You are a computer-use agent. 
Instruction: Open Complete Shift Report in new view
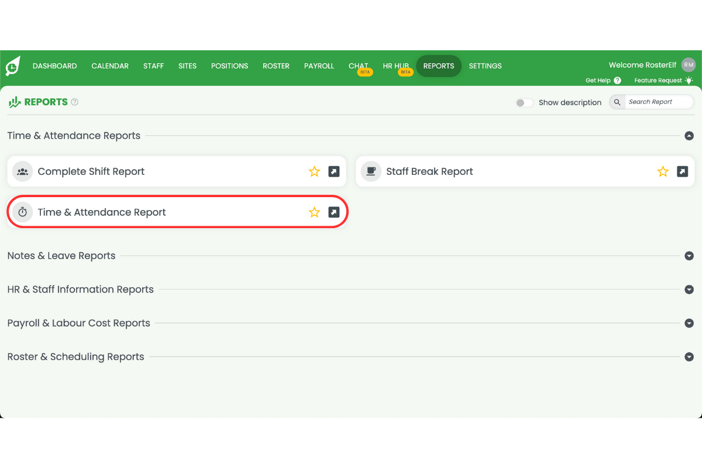point(334,171)
